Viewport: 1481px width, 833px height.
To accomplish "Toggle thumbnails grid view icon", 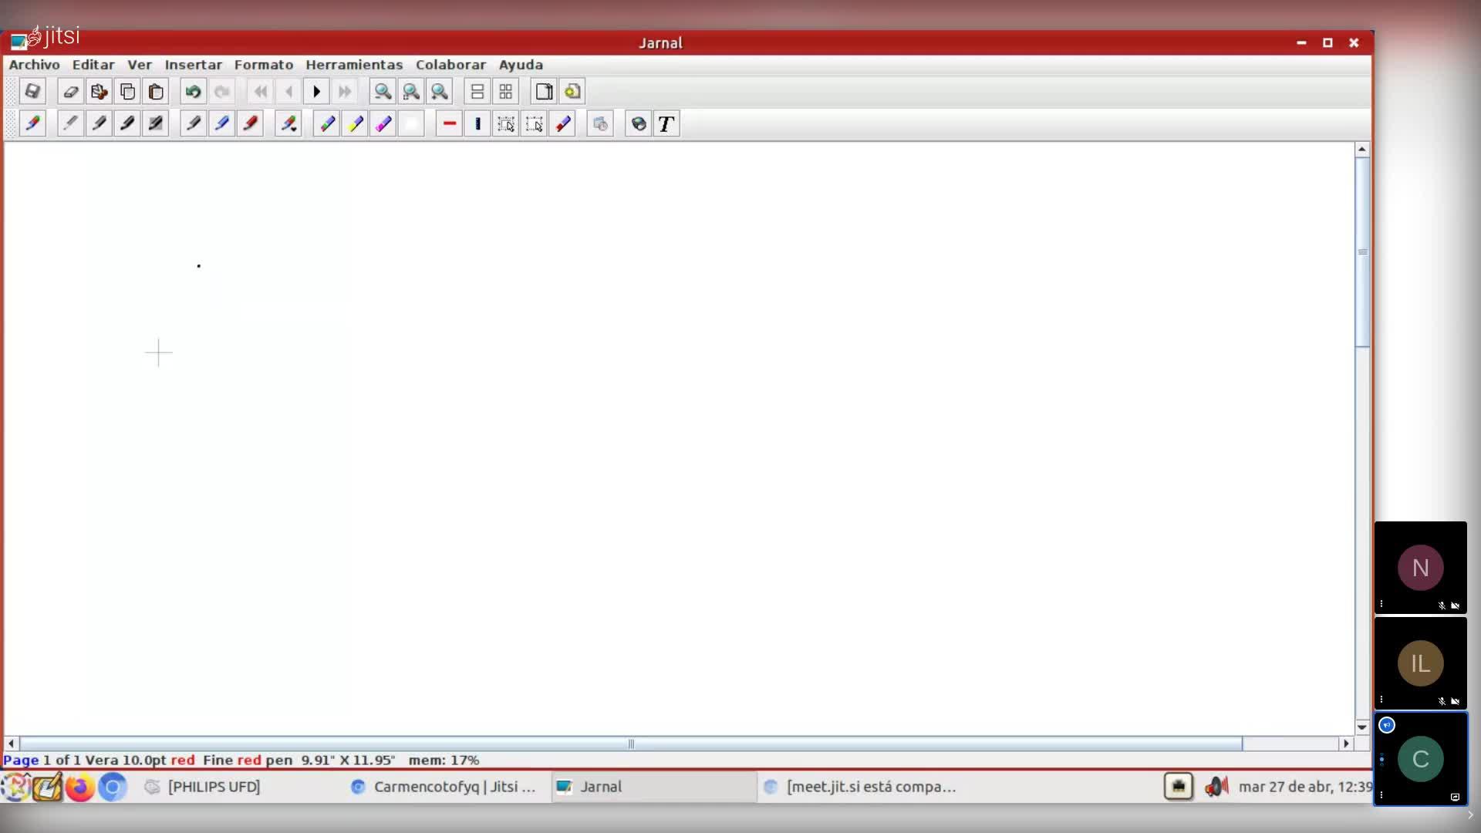I will pyautogui.click(x=506, y=92).
